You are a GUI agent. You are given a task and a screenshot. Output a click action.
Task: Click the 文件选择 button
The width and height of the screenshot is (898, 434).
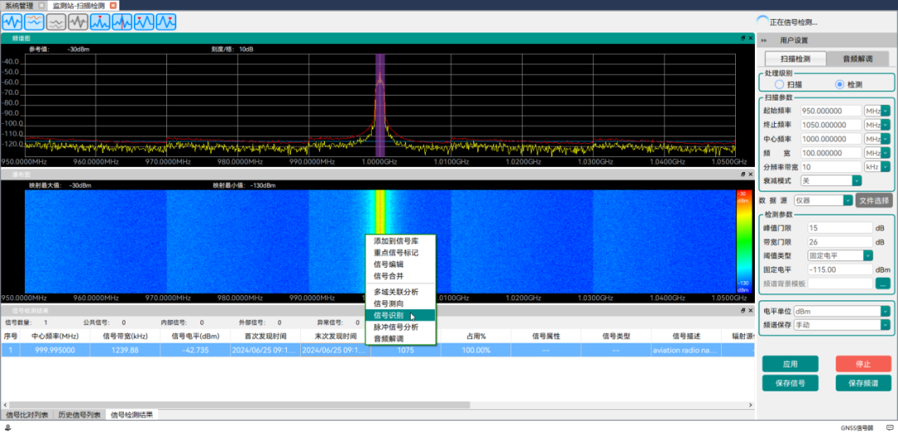coord(874,200)
